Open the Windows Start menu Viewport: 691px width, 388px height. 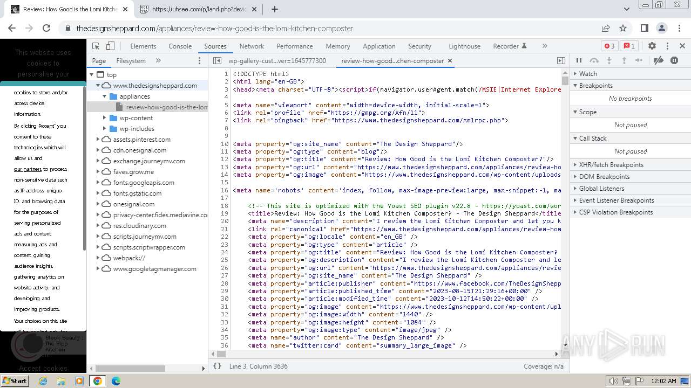tap(15, 381)
